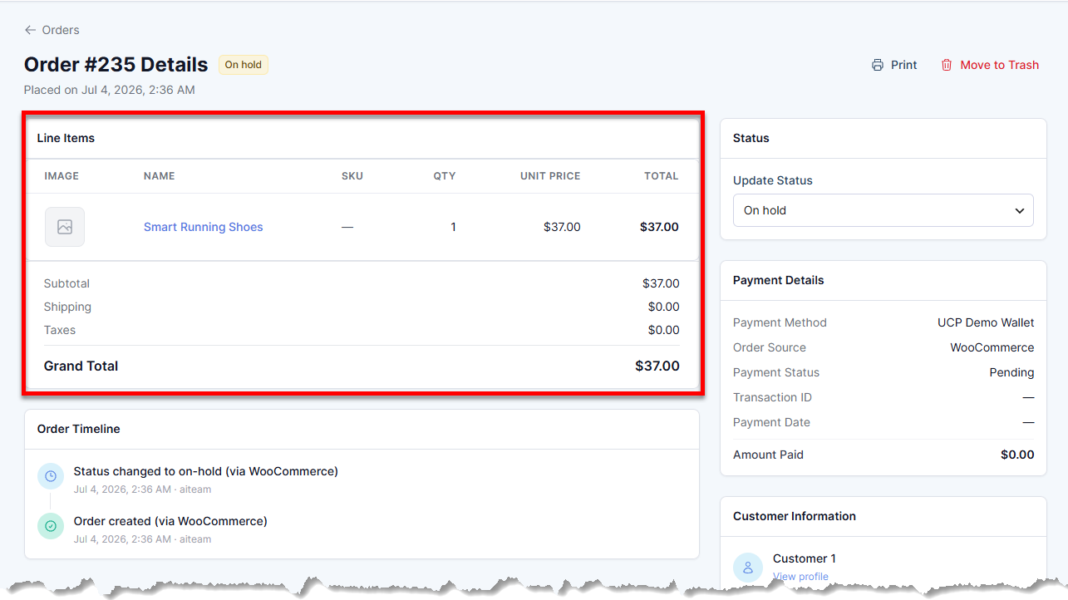Click the customer avatar icon
The height and width of the screenshot is (600, 1068).
click(x=748, y=568)
